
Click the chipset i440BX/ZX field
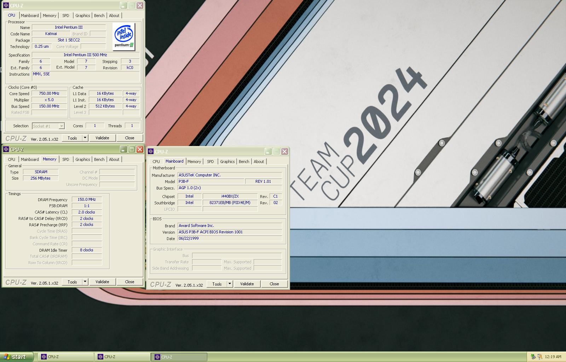pyautogui.click(x=230, y=197)
